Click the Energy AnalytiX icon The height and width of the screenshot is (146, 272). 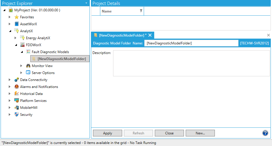coord(22,38)
